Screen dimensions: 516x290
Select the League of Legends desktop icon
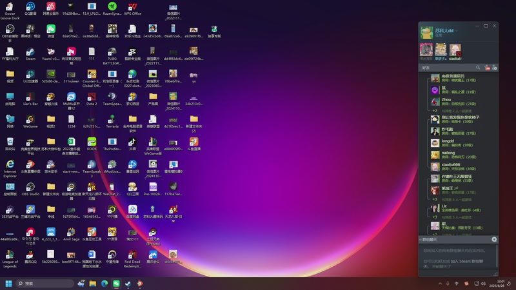[x=10, y=259]
